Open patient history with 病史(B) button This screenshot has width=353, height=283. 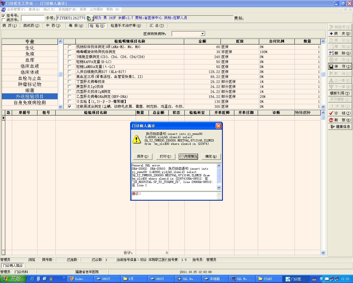340,33
